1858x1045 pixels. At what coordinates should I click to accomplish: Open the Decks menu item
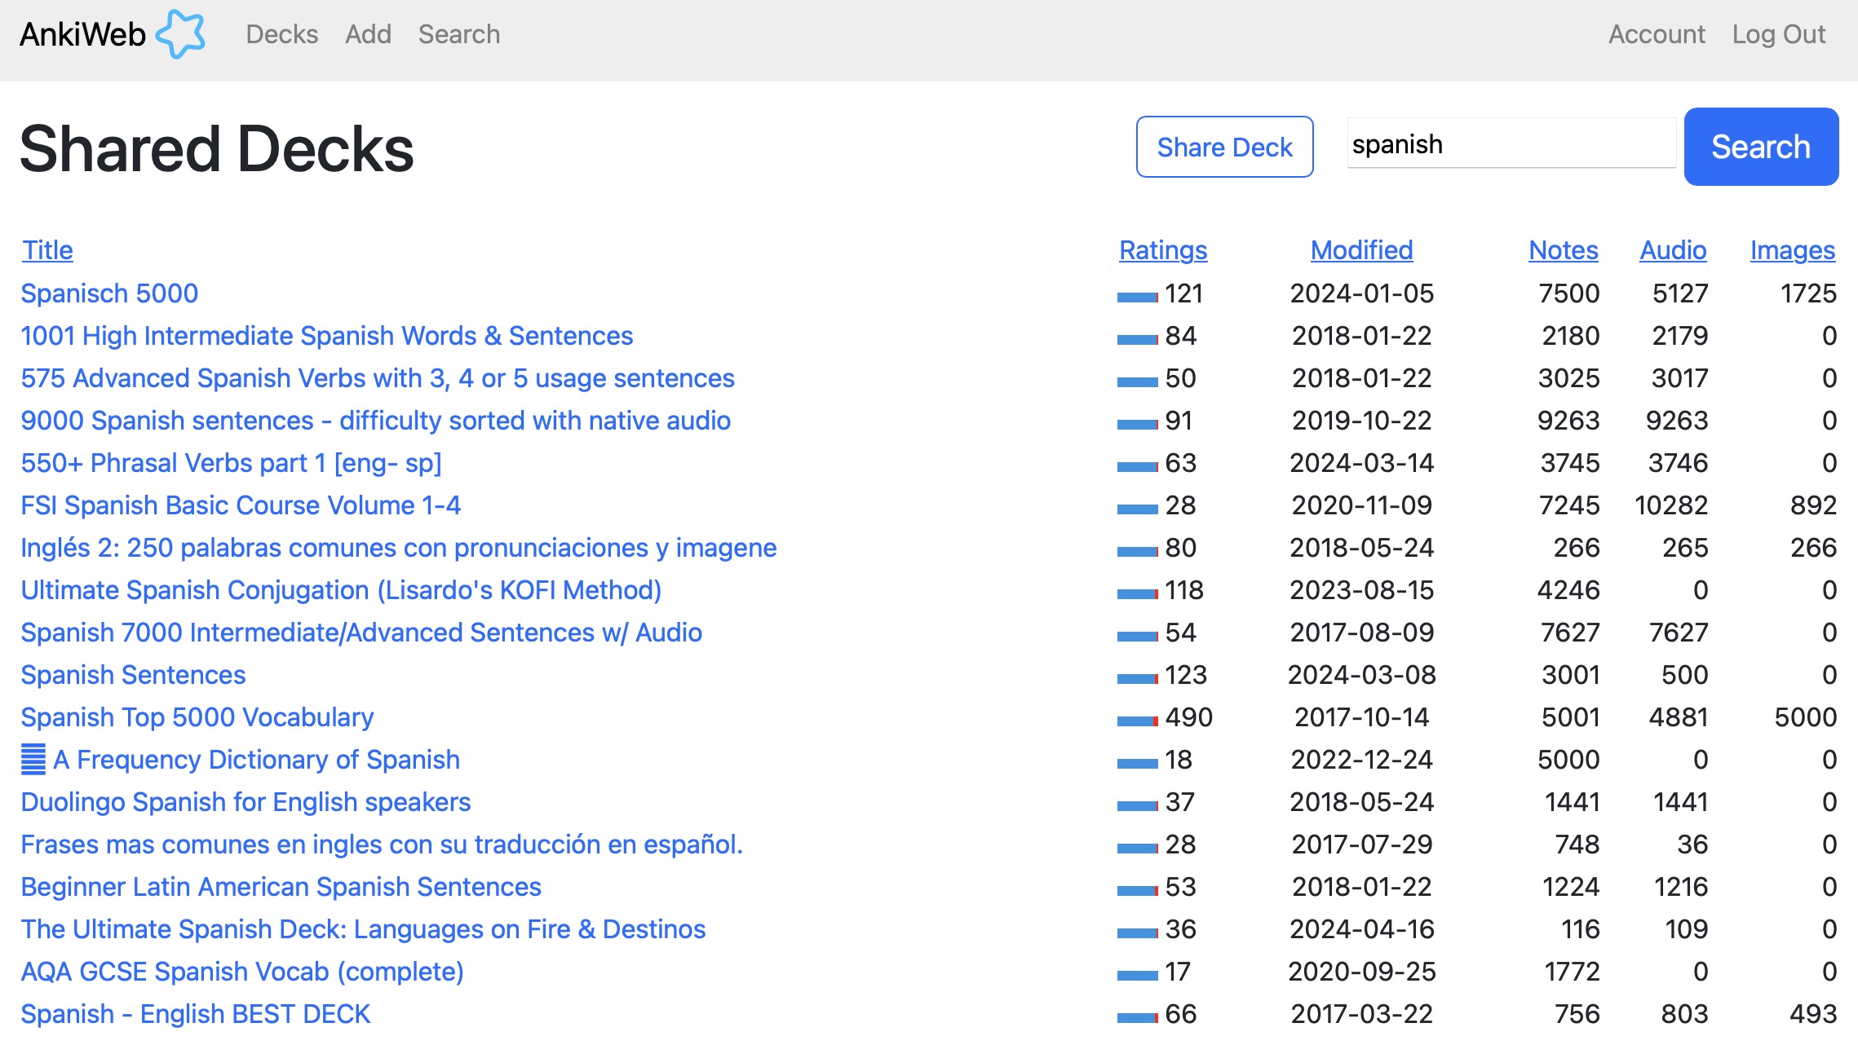(281, 34)
